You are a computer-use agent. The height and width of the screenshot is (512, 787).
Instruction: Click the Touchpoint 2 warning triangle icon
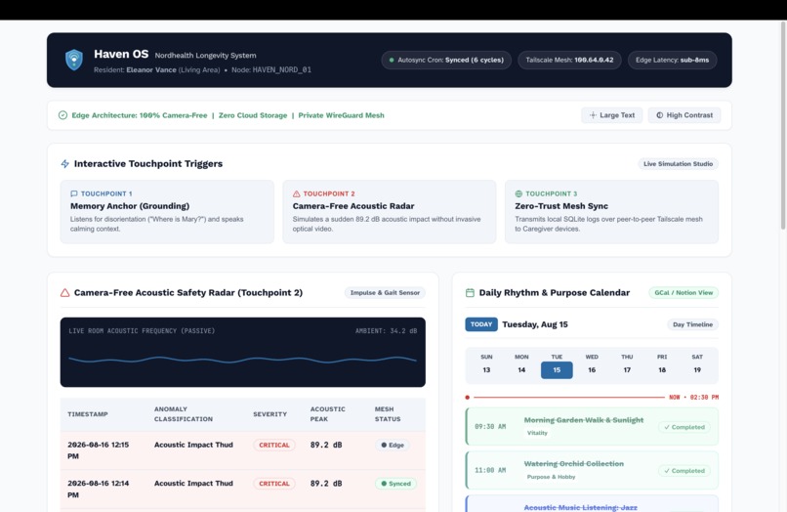click(x=296, y=193)
